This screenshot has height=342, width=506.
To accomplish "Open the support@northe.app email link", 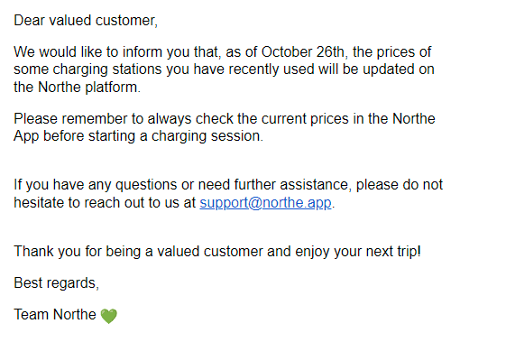I will (265, 203).
